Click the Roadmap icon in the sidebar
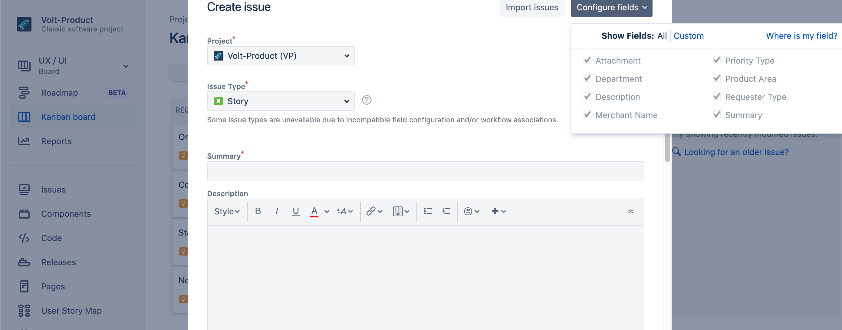 pyautogui.click(x=24, y=93)
